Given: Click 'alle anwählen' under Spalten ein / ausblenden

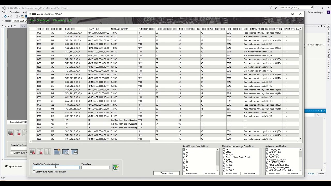Looking at the screenshot, I should 293,174.
